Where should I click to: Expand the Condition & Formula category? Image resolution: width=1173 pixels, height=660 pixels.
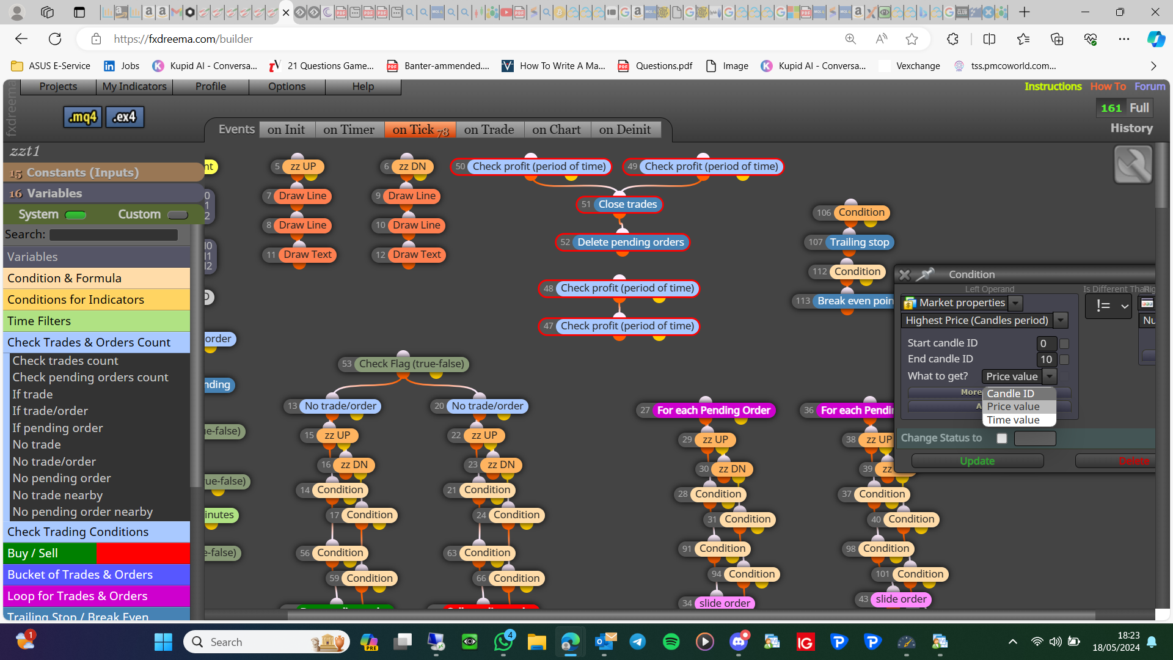pos(97,279)
